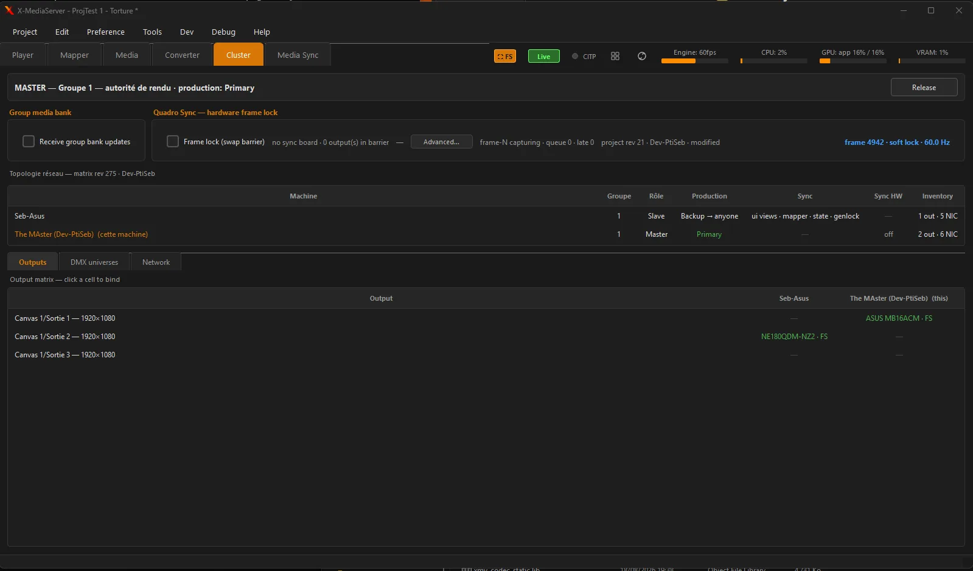Click the Backup → anyone cell
The width and height of the screenshot is (973, 571).
coord(710,216)
